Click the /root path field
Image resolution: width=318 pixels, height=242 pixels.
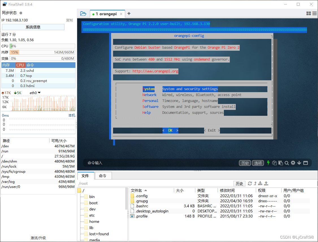coord(155,184)
